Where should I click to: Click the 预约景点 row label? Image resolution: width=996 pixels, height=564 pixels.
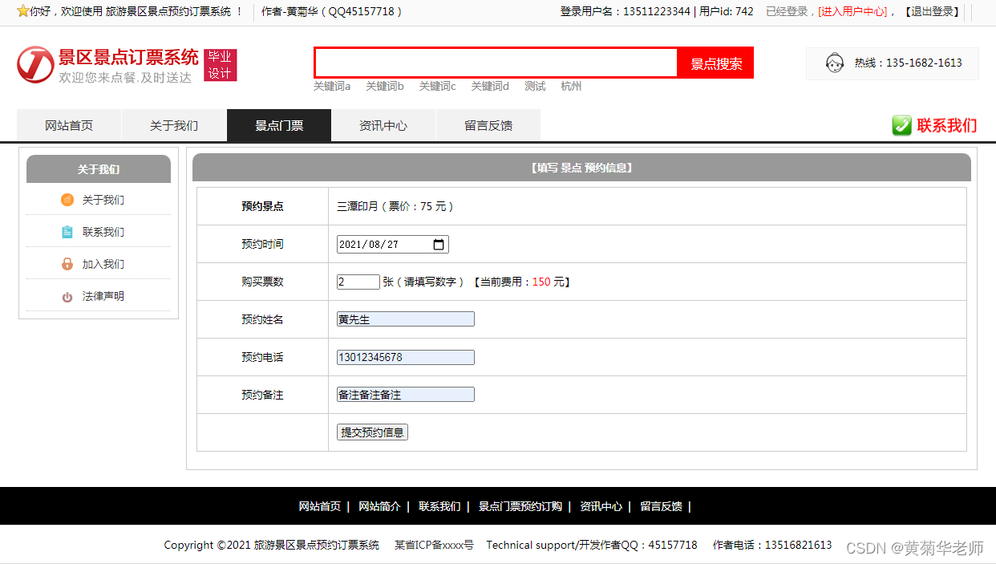pyautogui.click(x=262, y=206)
